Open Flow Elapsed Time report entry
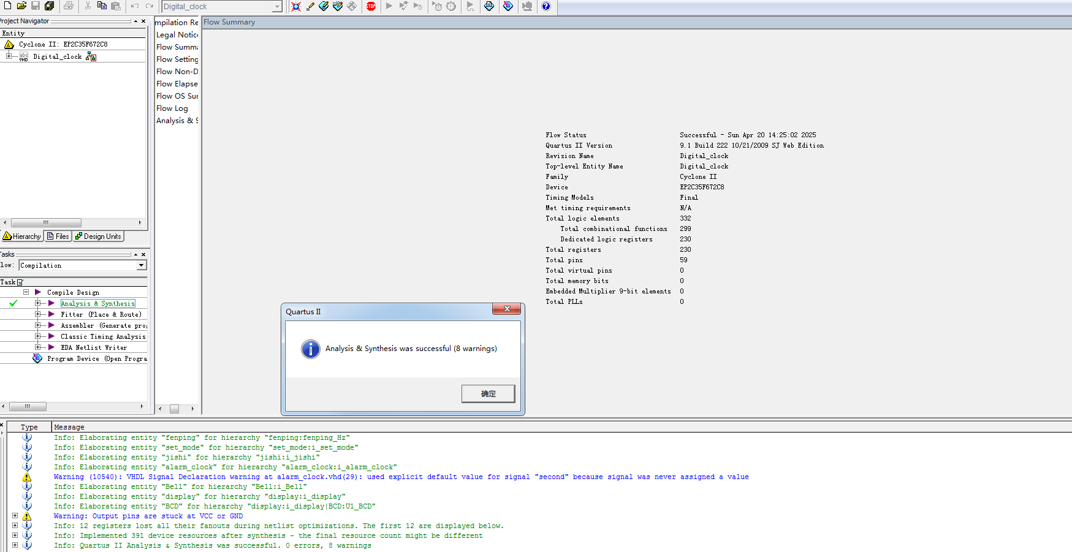The image size is (1072, 552). pyautogui.click(x=177, y=84)
